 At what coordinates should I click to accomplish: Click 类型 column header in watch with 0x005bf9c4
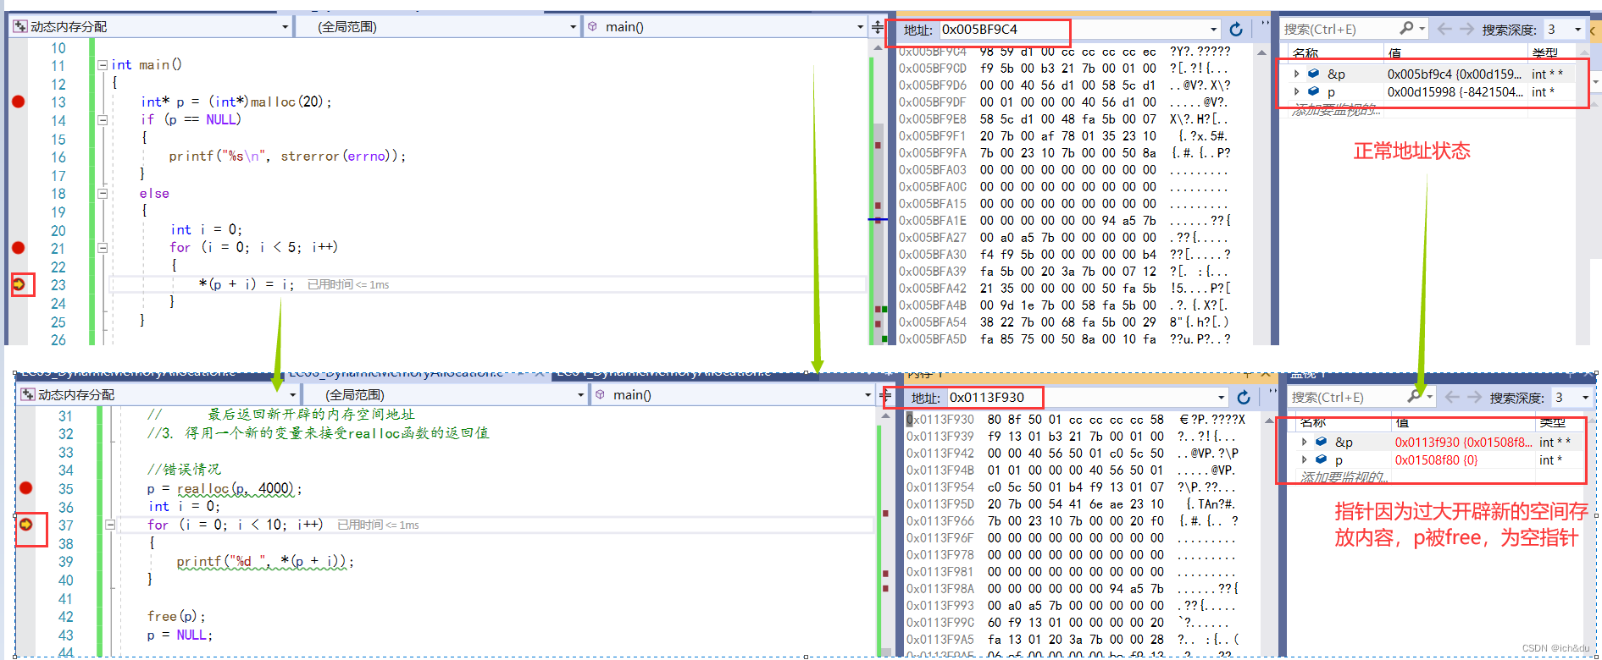click(1544, 53)
